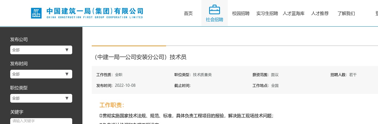Open 人才推荐 menu item
The image size is (378, 124).
(x=320, y=13)
